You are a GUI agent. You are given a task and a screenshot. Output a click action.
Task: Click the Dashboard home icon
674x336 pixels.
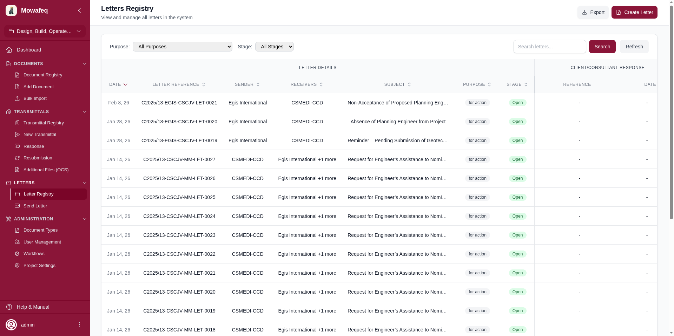point(9,50)
